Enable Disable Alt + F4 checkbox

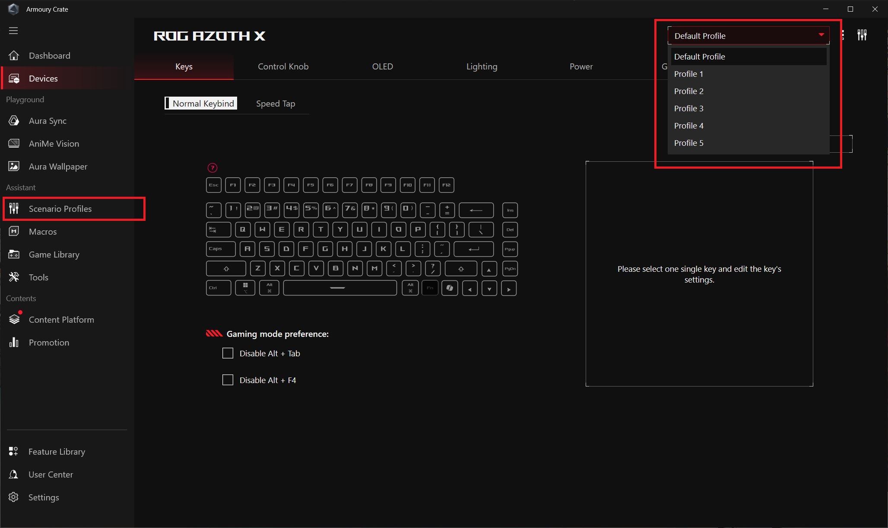click(228, 380)
